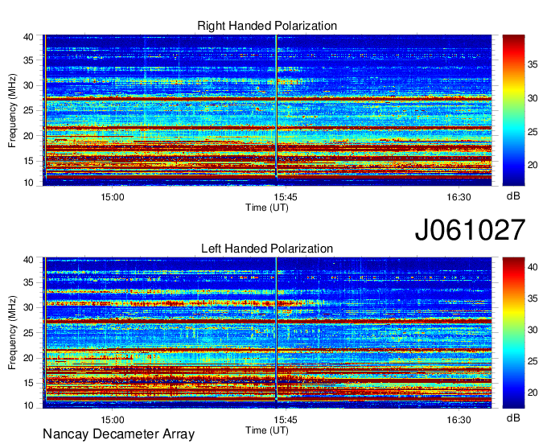Click the 35 MHz tick on the Left Handed frequency axis

28,282
